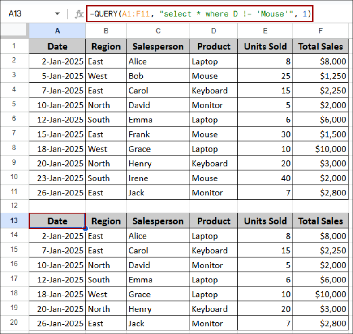This screenshot has width=353, height=334.
Task: Click the empty cell A12
Action: pos(57,205)
